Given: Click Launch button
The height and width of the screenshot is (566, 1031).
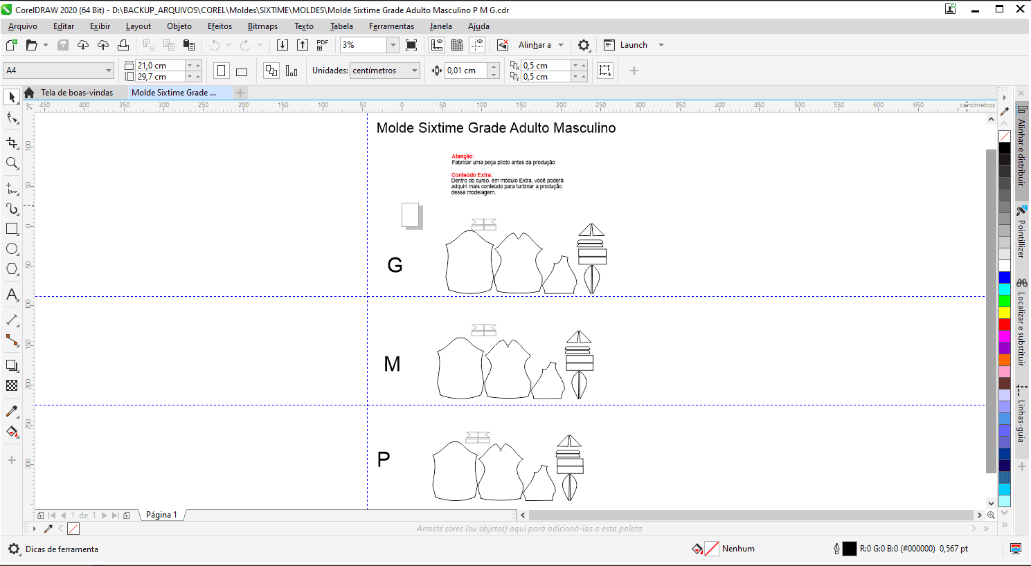Looking at the screenshot, I should pyautogui.click(x=626, y=45).
